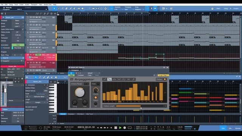
Task: Click the Swing knob in Arpeggiator
Action: click(x=75, y=102)
